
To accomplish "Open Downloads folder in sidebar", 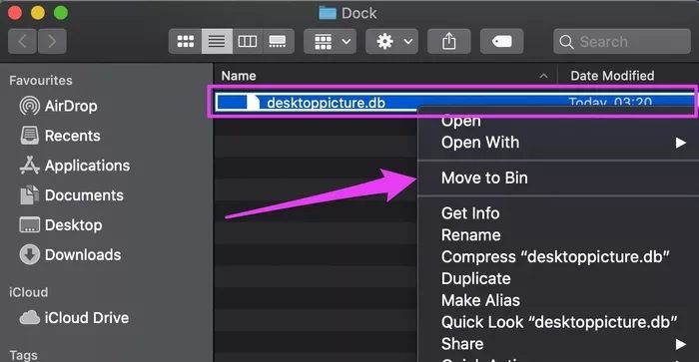I will [70, 254].
